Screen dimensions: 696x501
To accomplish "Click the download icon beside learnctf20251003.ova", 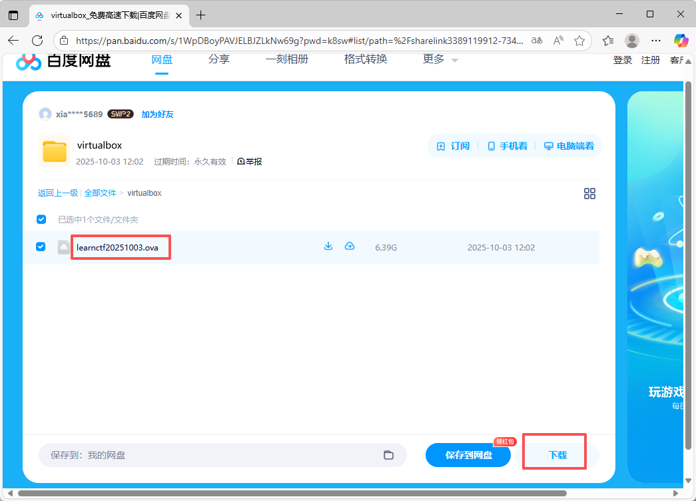I will 328,247.
